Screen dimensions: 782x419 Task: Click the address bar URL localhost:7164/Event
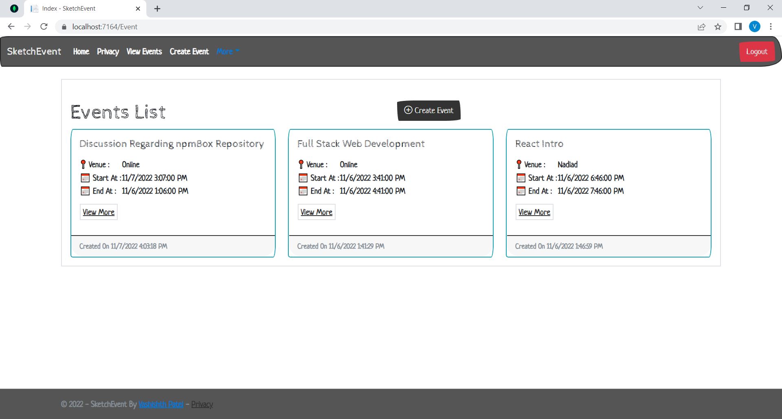[105, 27]
